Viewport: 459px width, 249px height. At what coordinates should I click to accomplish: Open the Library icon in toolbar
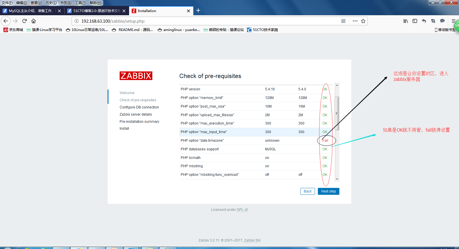pos(406,21)
